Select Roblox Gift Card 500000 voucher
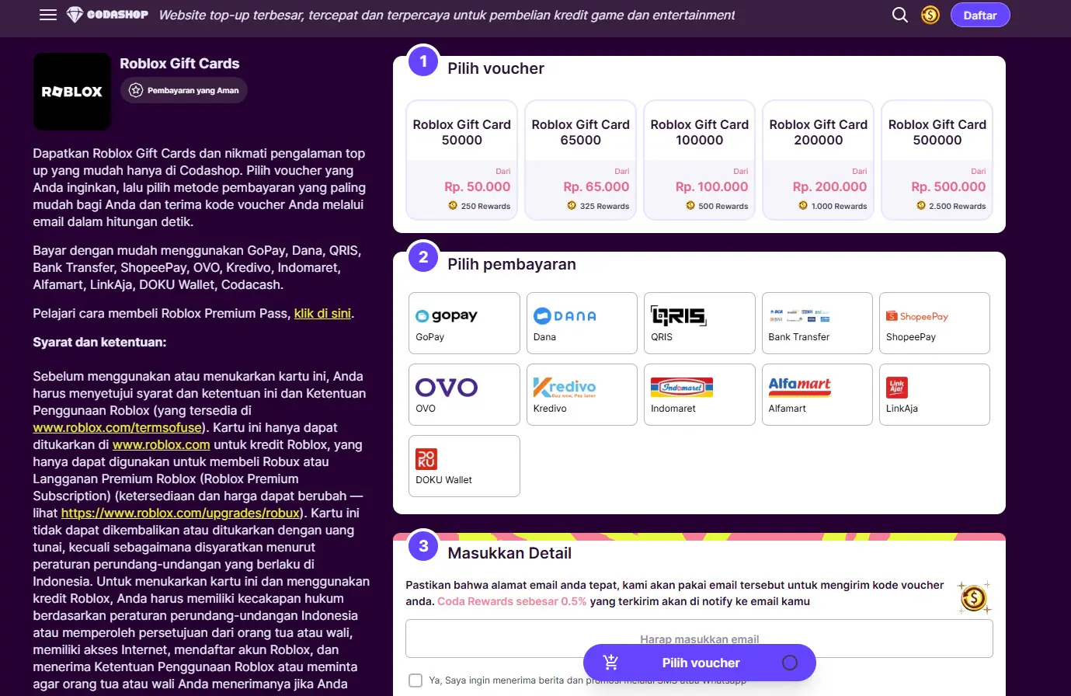1071x696 pixels. (x=937, y=160)
